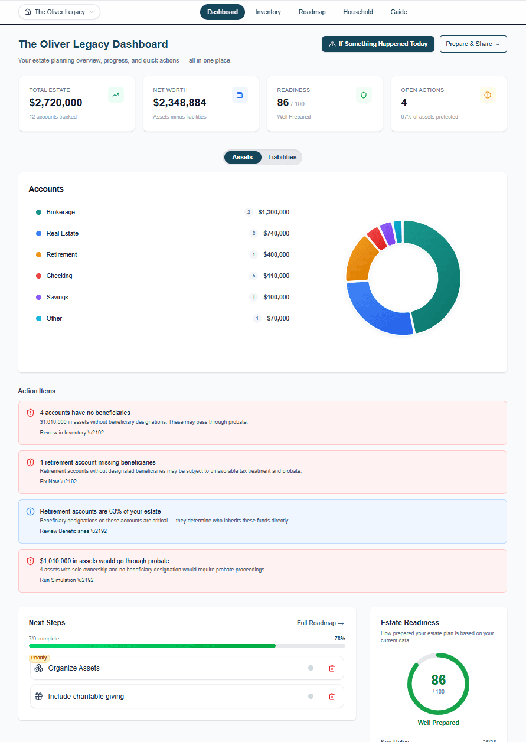The width and height of the screenshot is (526, 742).
Task: Select the Other account label
Action: point(54,318)
